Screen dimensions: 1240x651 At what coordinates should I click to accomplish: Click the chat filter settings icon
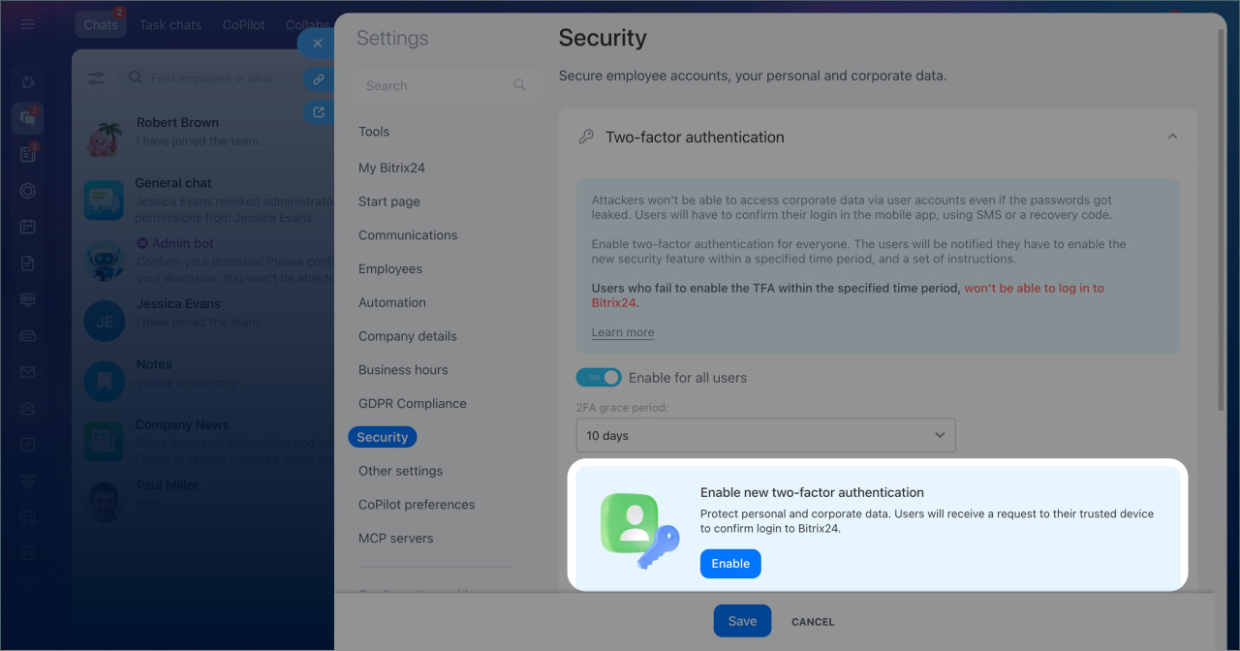tap(96, 78)
